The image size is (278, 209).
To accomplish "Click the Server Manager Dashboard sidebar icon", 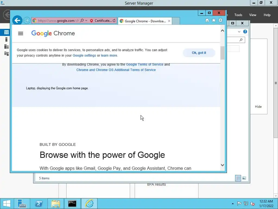I will pyautogui.click(x=7, y=32).
